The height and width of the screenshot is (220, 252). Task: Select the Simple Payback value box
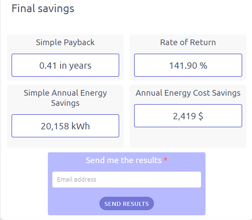pyautogui.click(x=65, y=65)
